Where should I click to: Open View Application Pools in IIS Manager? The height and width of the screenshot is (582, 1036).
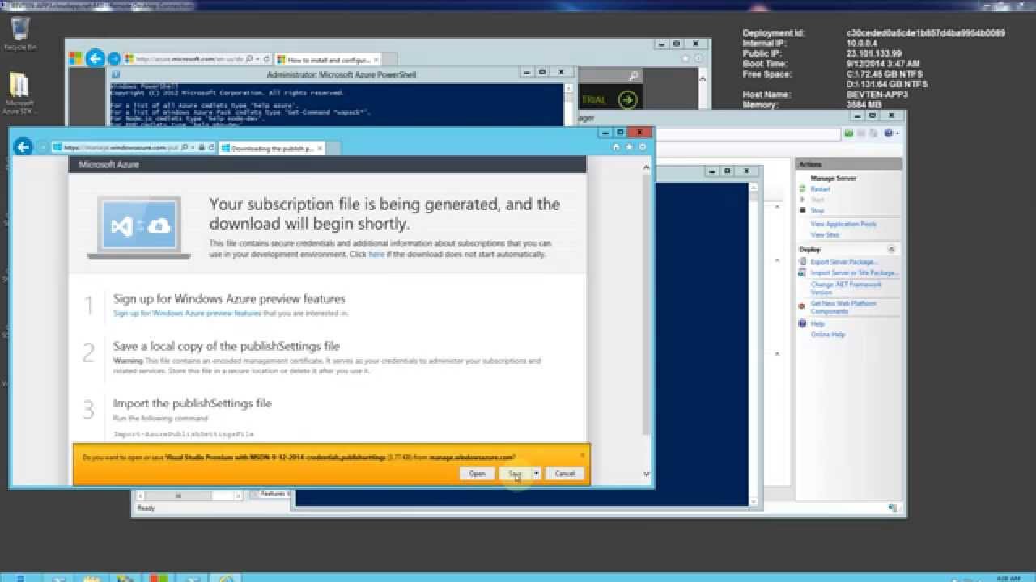(x=843, y=224)
